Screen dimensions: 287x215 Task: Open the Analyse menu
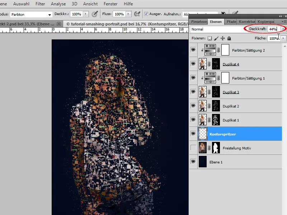(58, 4)
